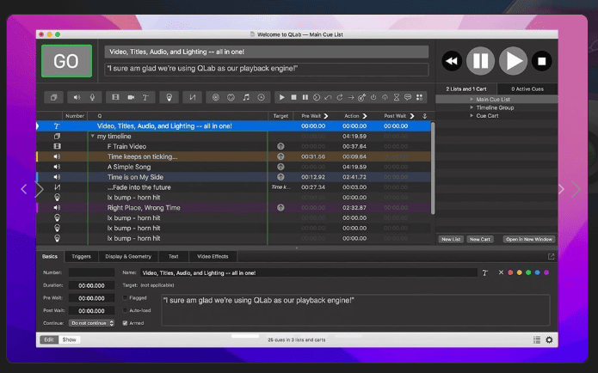Rewind to previous cue transport button

pyautogui.click(x=452, y=61)
